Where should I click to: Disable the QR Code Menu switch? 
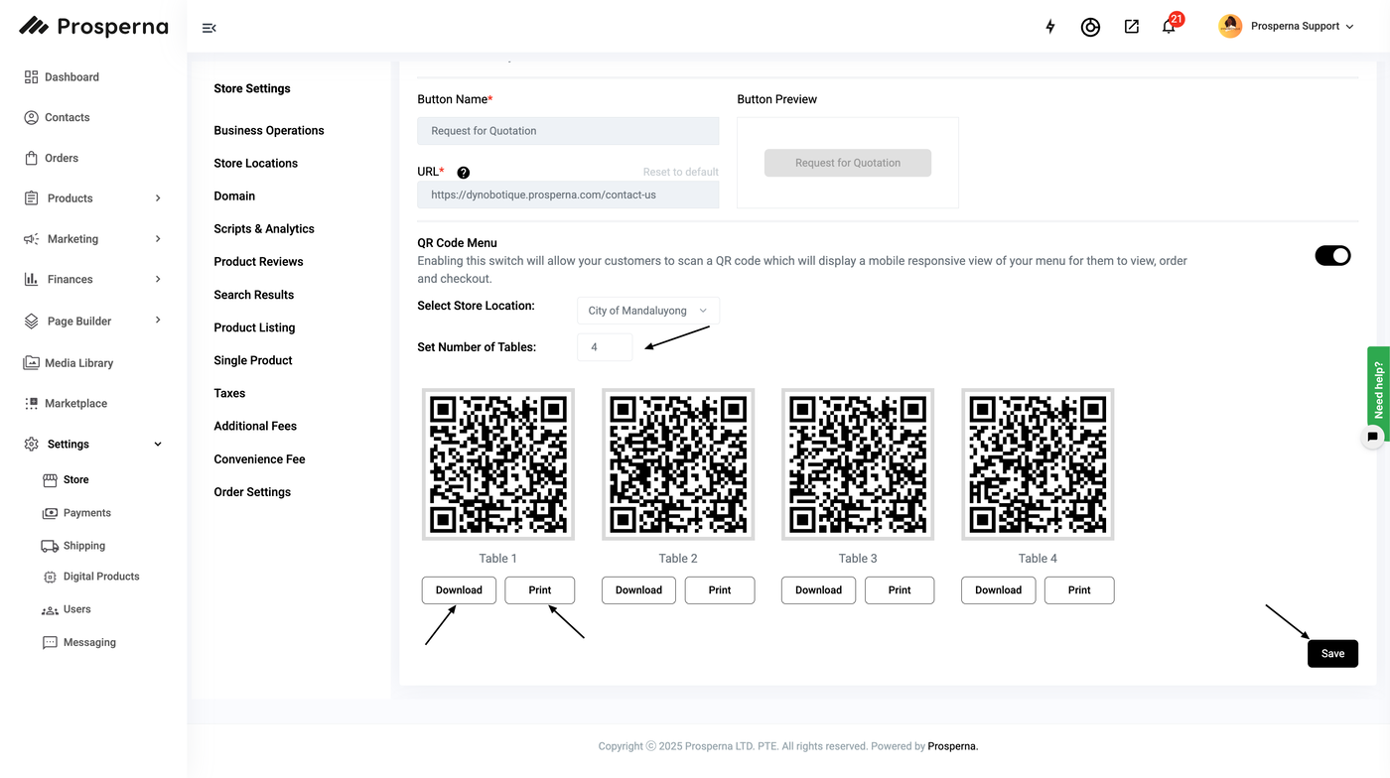1332,256
